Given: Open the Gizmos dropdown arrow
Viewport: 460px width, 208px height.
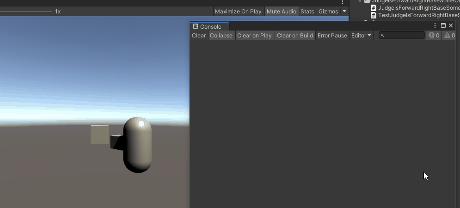Looking at the screenshot, I should (x=344, y=12).
